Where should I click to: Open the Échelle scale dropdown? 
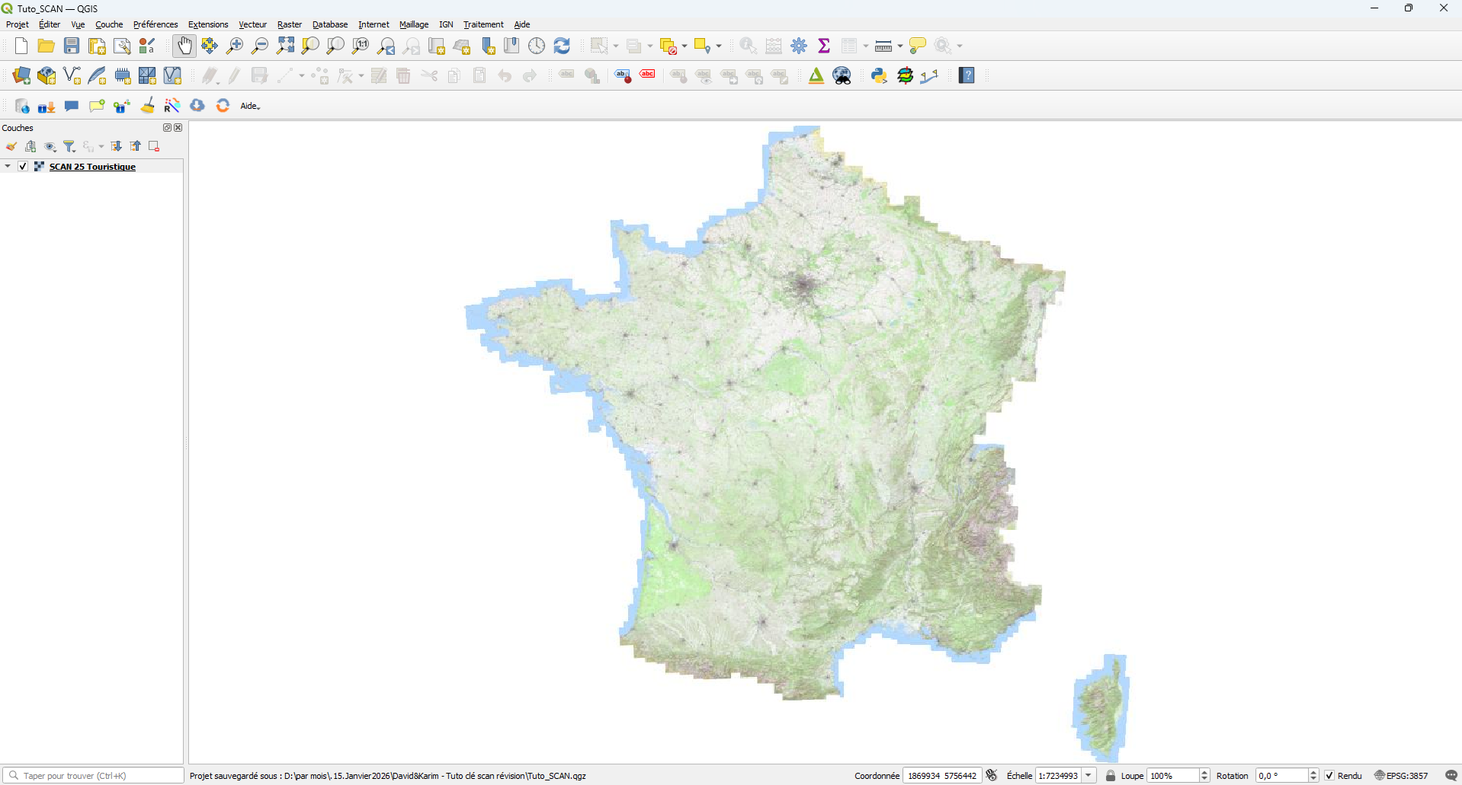[x=1088, y=775]
